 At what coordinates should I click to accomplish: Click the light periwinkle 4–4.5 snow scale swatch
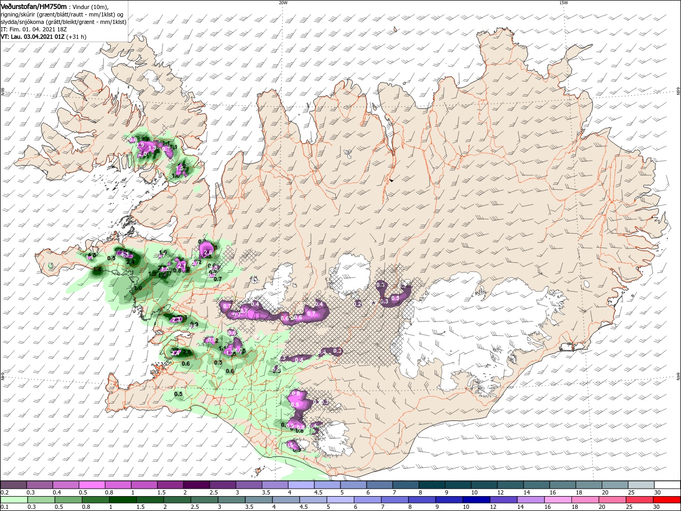pyautogui.click(x=301, y=484)
